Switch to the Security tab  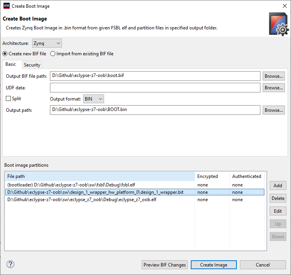pyautogui.click(x=32, y=65)
